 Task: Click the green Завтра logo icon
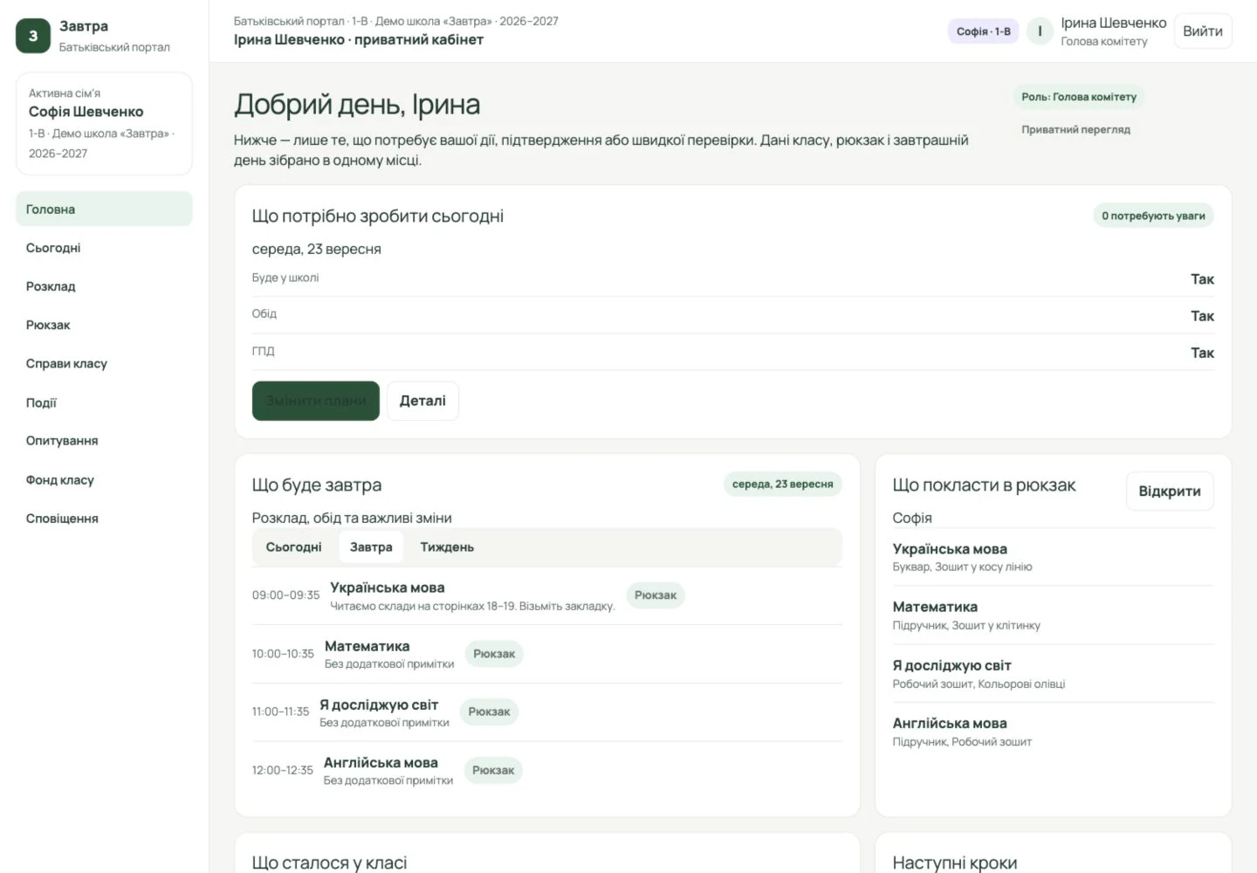point(33,36)
